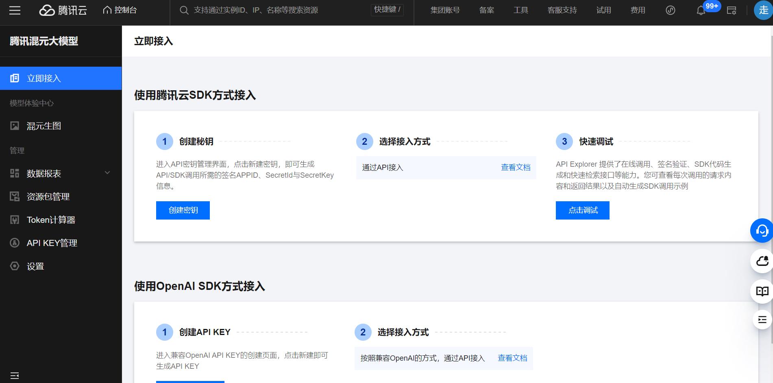This screenshot has height=383, width=773.
Task: Open the hamburger menu at top left
Action: [x=15, y=10]
